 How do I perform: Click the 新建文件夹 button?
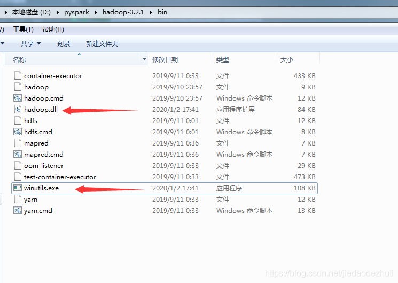[x=102, y=44]
